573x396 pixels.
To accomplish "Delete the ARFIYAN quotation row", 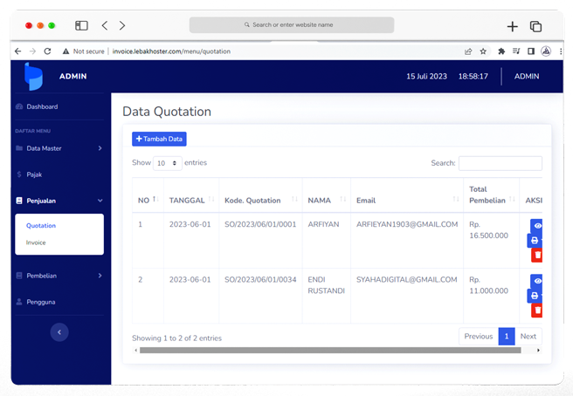I will tap(537, 255).
